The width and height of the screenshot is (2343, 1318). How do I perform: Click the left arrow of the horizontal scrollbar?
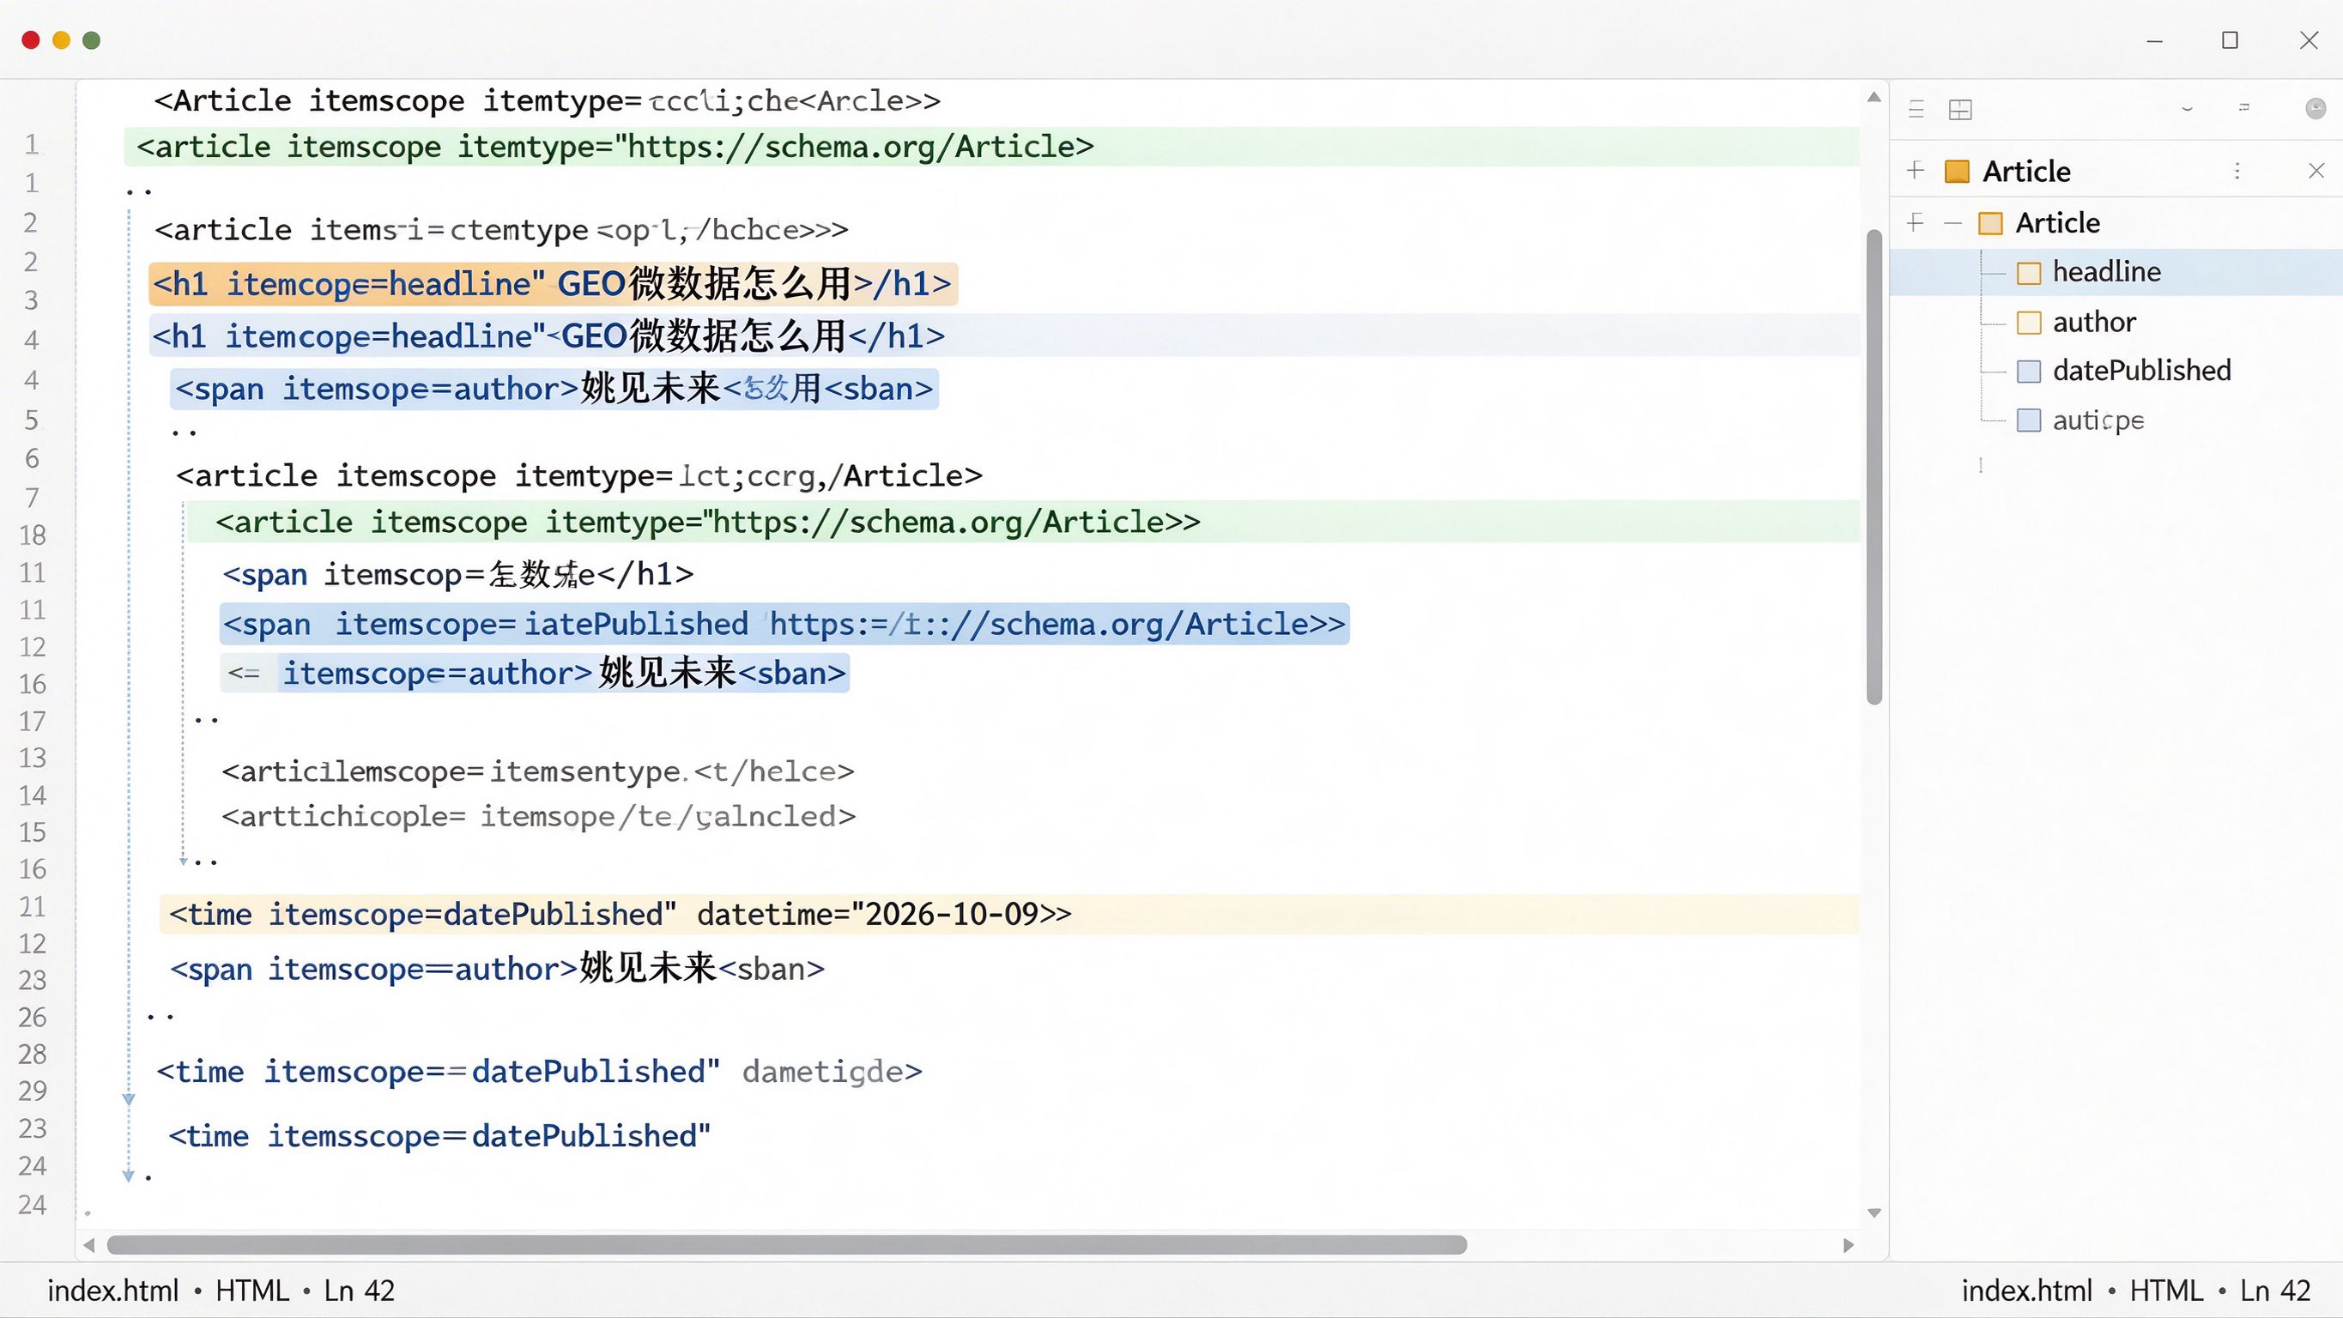pos(88,1245)
